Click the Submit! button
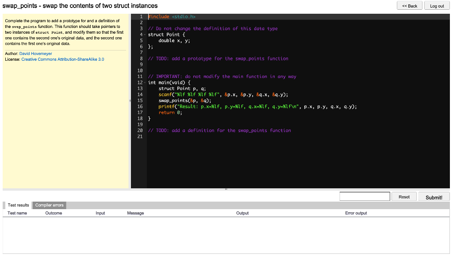The width and height of the screenshot is (453, 257). [434, 196]
